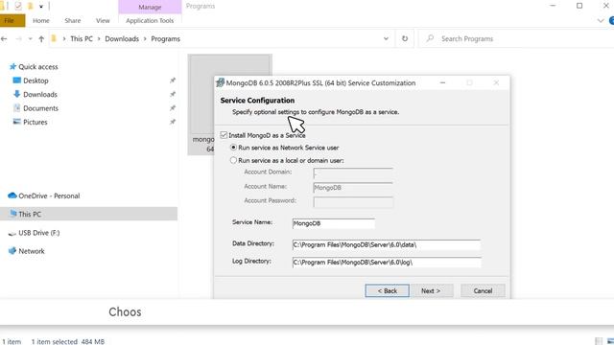Select Run service as Network Service user
614x345 pixels.
click(233, 148)
